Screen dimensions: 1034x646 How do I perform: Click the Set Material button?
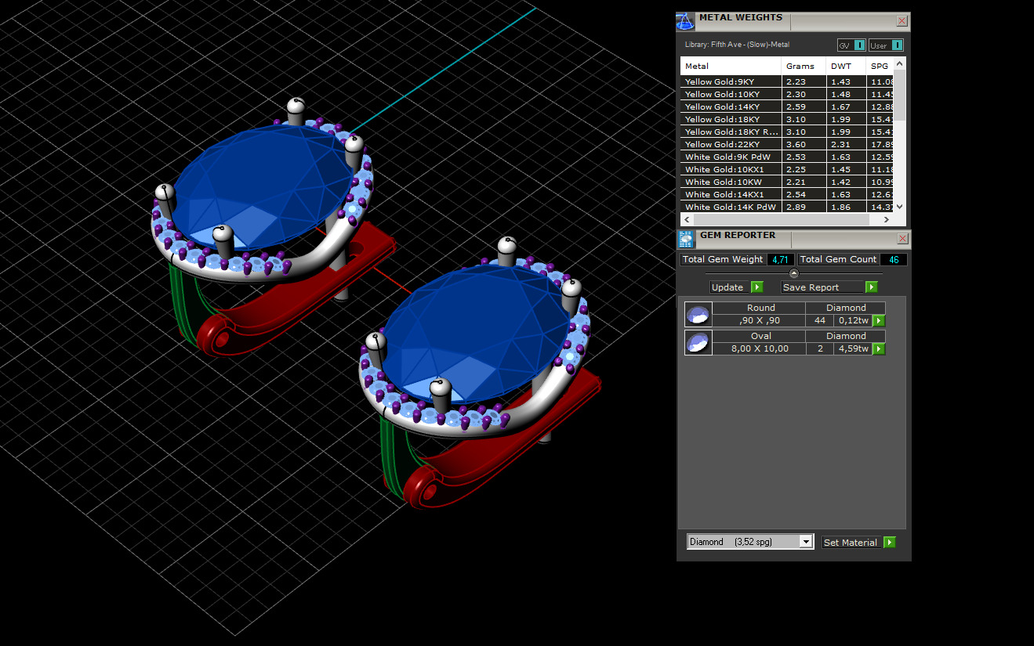click(x=858, y=543)
